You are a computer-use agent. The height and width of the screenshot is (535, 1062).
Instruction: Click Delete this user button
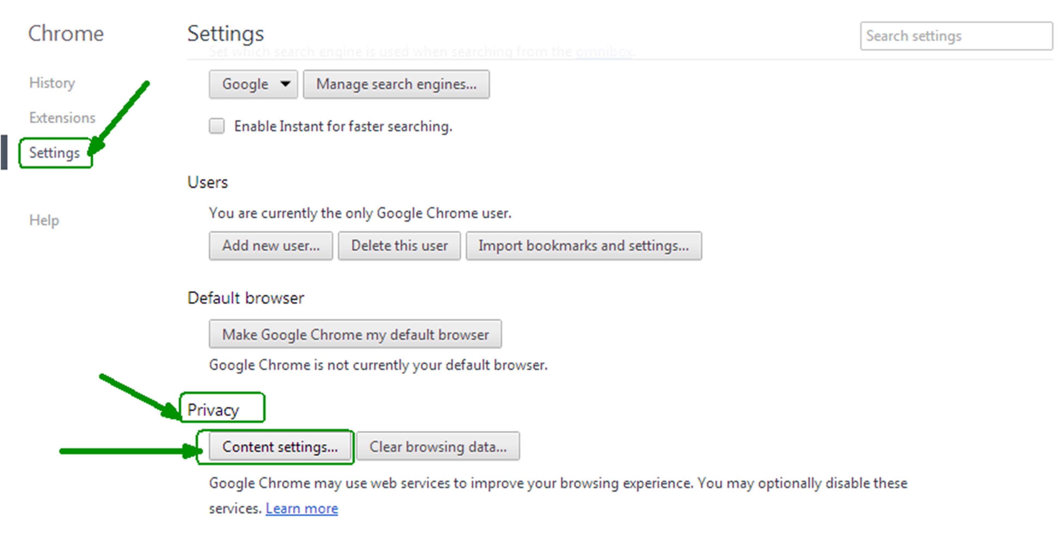coord(399,246)
